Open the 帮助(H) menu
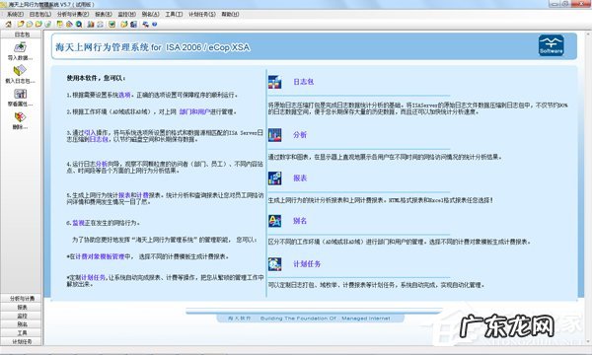592x355 pixels. [x=230, y=14]
